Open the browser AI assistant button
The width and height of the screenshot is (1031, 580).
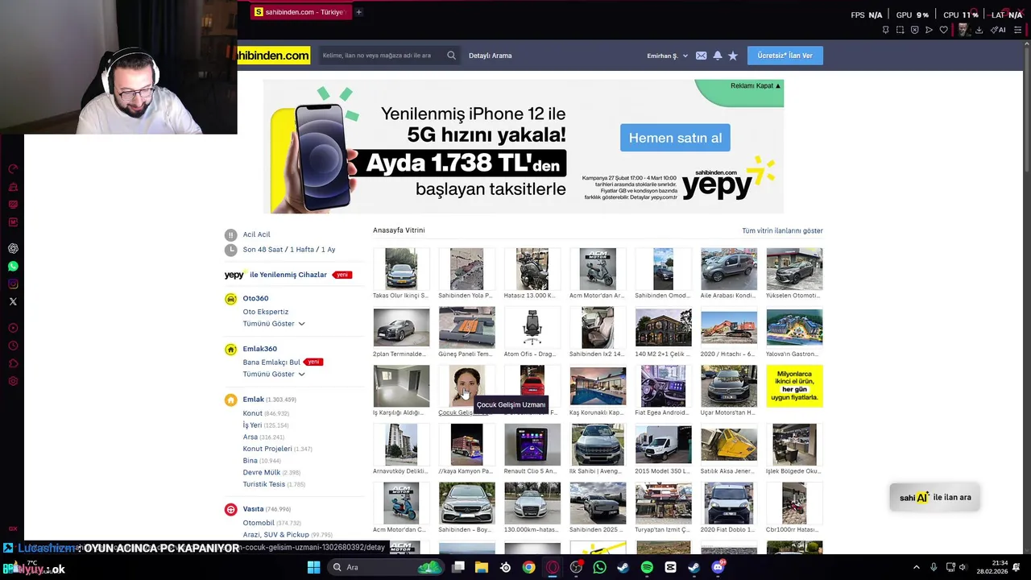point(998,30)
